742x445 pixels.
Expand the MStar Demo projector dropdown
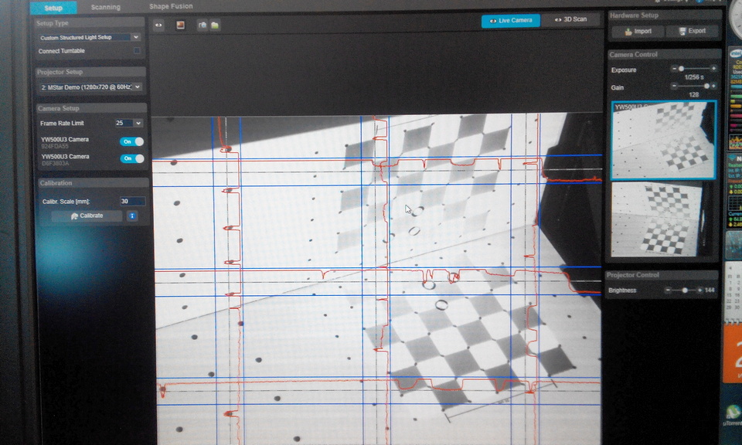click(89, 87)
